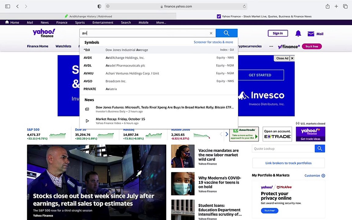Viewport: 352px width, 220px height.
Task: Open the TD Ameritrade ad banner
Action: tap(244, 134)
